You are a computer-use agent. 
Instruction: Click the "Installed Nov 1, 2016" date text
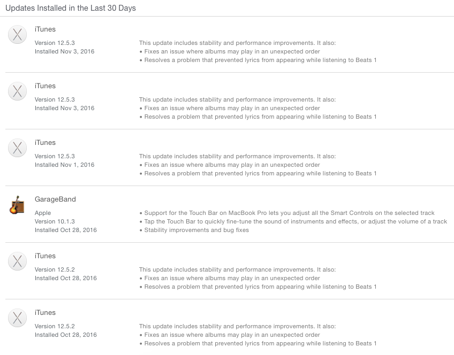(x=65, y=165)
